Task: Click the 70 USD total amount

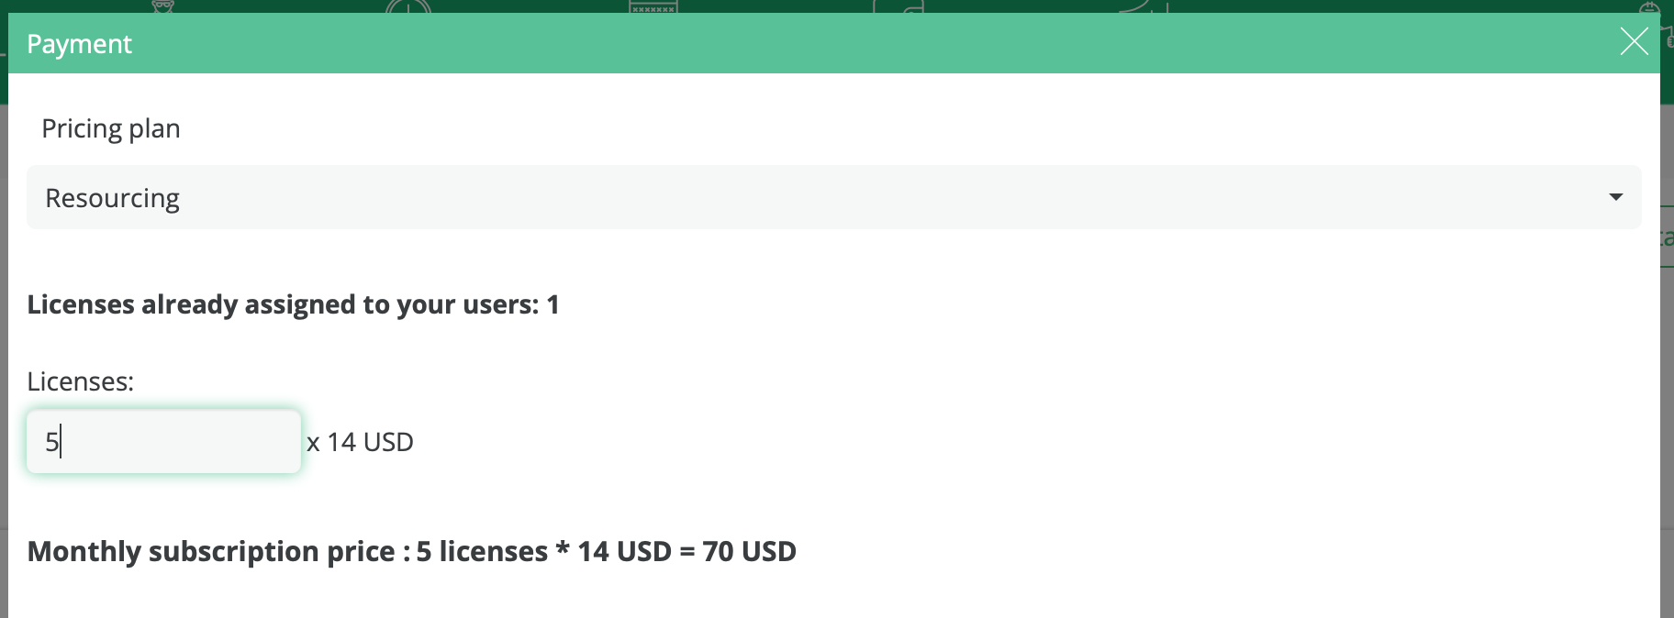Action: 749,551
